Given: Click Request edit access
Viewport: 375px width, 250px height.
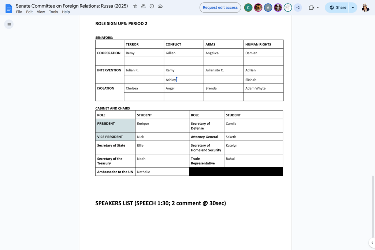Looking at the screenshot, I should 220,8.
